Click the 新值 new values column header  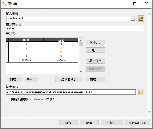point(61,40)
